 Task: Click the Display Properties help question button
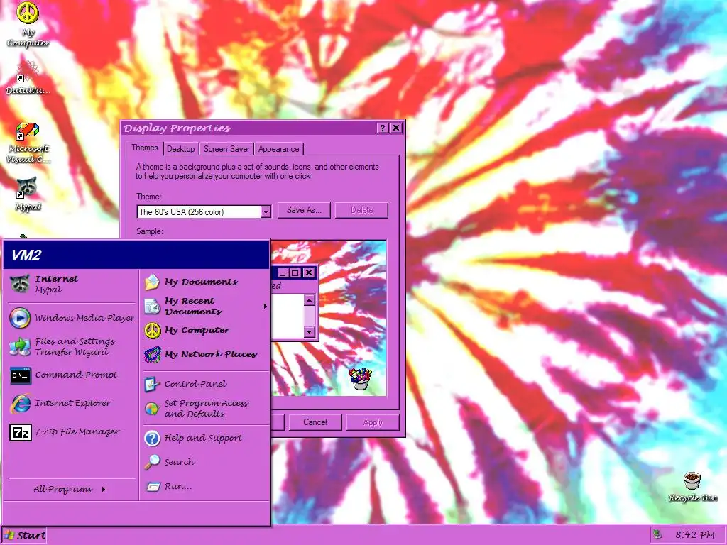click(383, 128)
